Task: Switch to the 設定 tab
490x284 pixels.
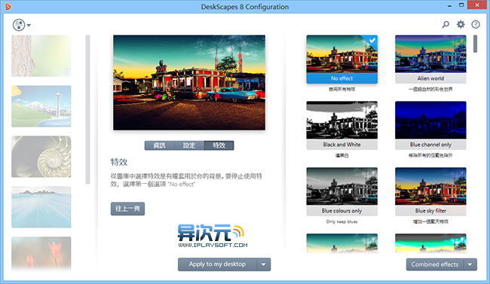Action: click(189, 145)
